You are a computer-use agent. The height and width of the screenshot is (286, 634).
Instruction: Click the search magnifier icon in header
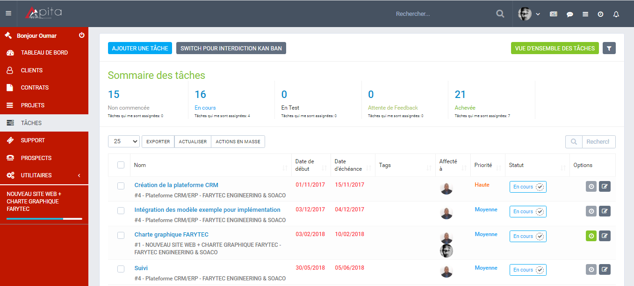pyautogui.click(x=500, y=14)
